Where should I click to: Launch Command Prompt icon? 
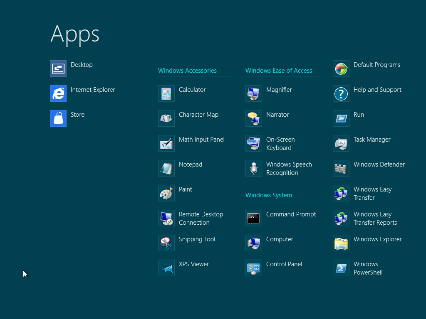pos(254,218)
